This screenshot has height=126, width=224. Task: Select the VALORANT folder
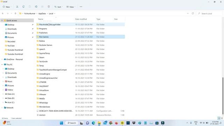pyautogui.click(x=80, y=86)
